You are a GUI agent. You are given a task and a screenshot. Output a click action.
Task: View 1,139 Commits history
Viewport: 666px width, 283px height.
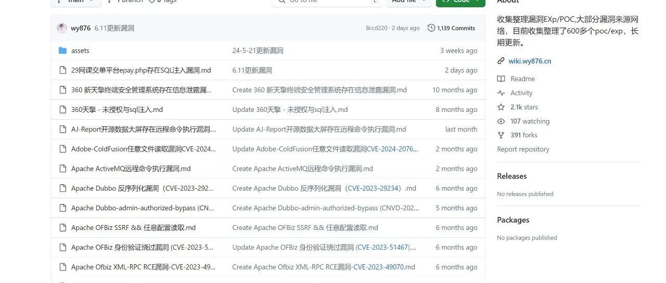point(456,28)
